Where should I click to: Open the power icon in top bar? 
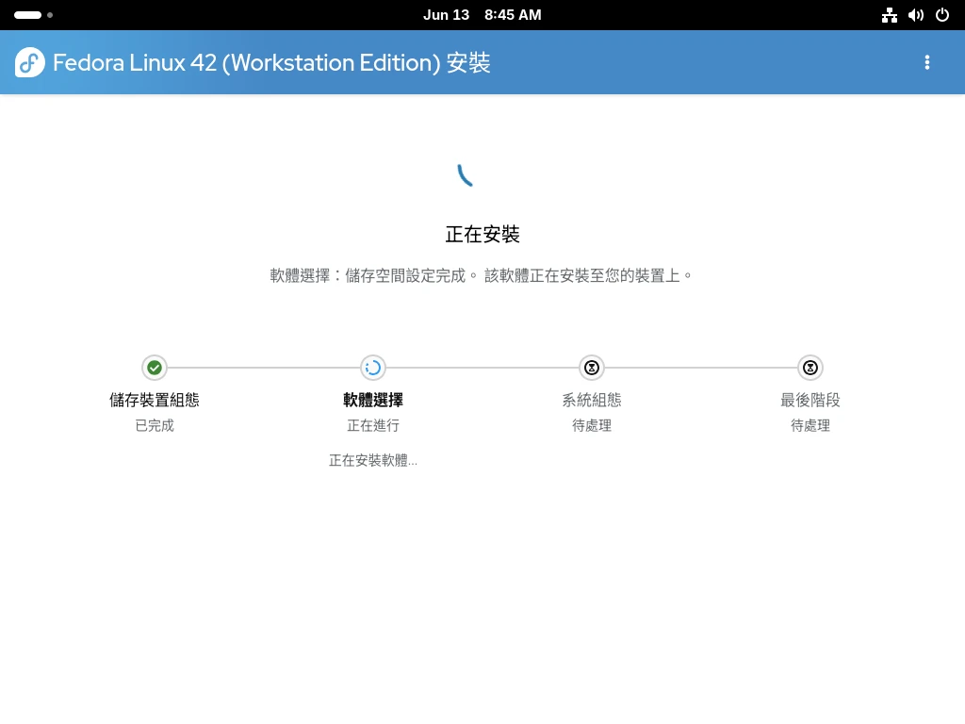(942, 15)
